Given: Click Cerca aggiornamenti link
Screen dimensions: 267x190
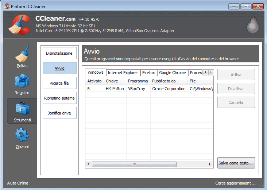Looking at the screenshot, I should (236, 183).
